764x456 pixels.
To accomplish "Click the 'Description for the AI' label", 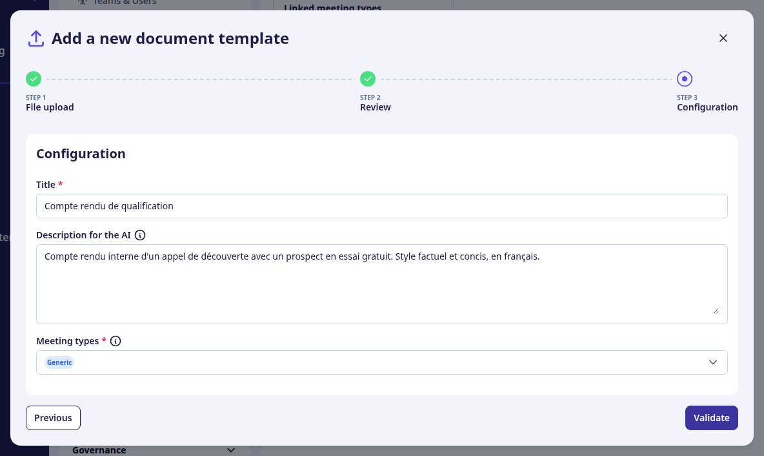I will click(x=83, y=235).
